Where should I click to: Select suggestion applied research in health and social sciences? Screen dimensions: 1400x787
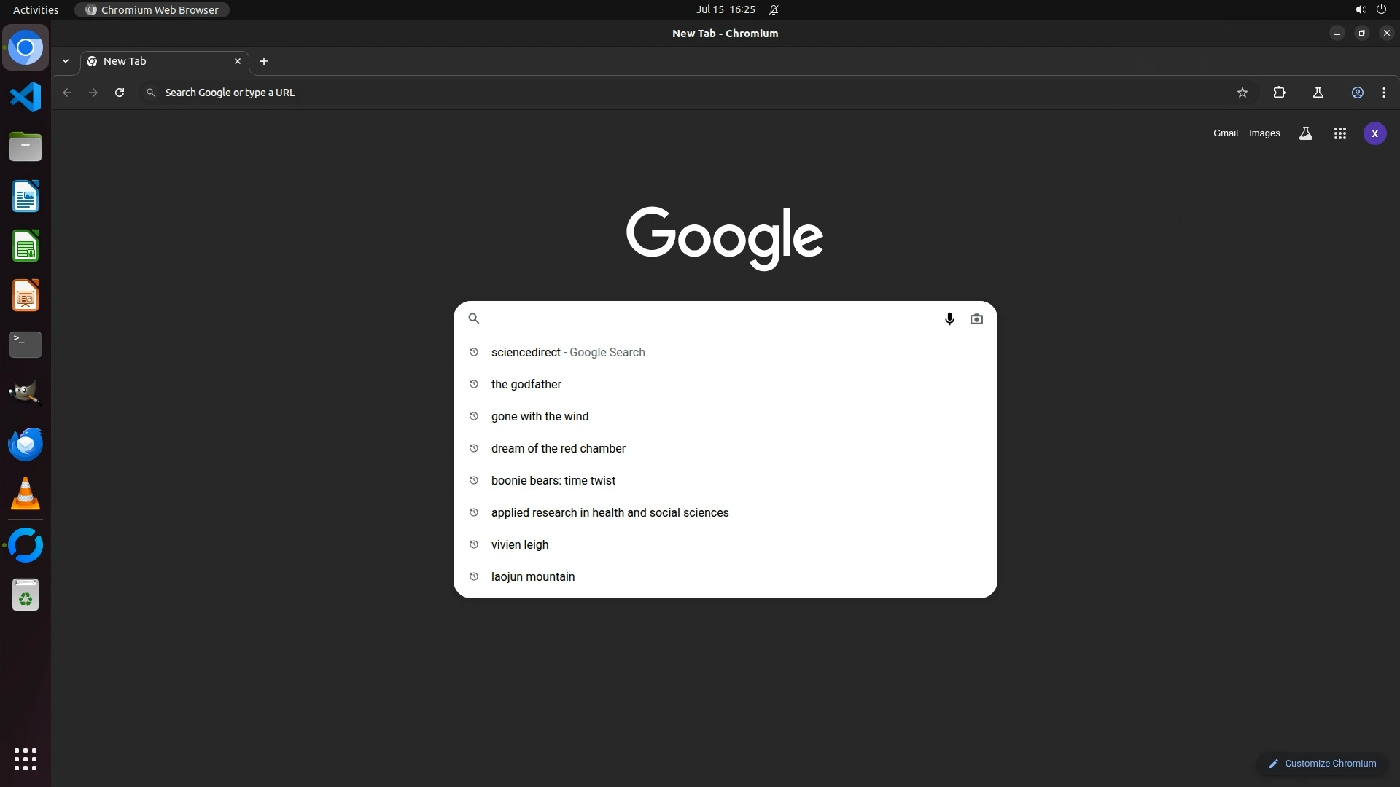[725, 512]
